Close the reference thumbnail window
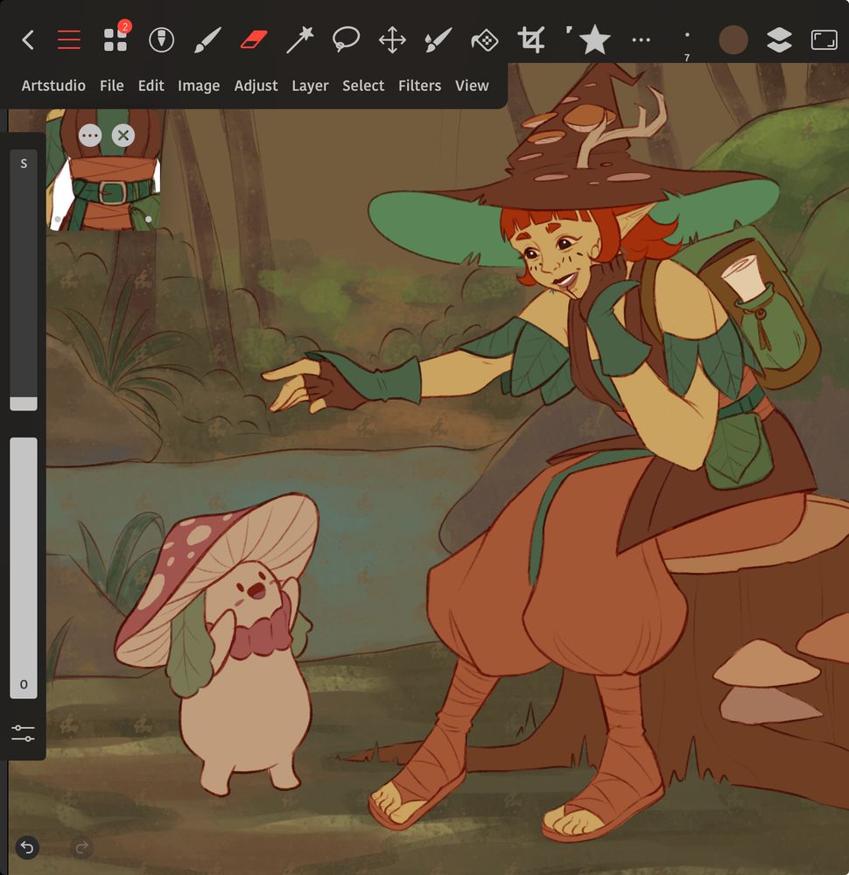 click(123, 135)
